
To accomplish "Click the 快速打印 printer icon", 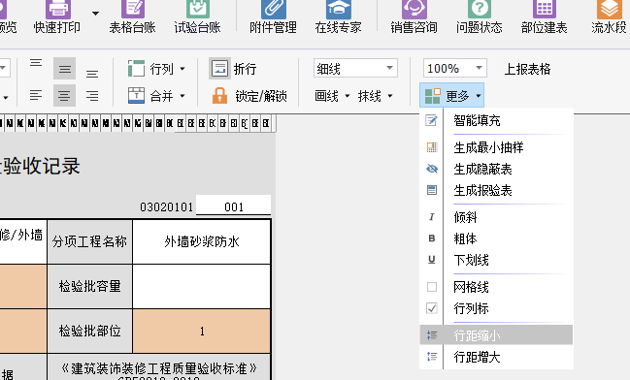I will point(58,9).
